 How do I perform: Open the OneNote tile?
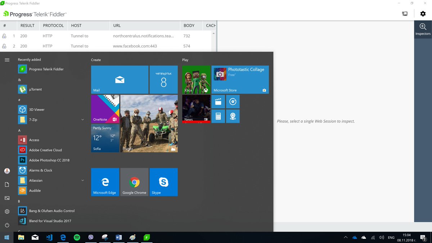[105, 109]
